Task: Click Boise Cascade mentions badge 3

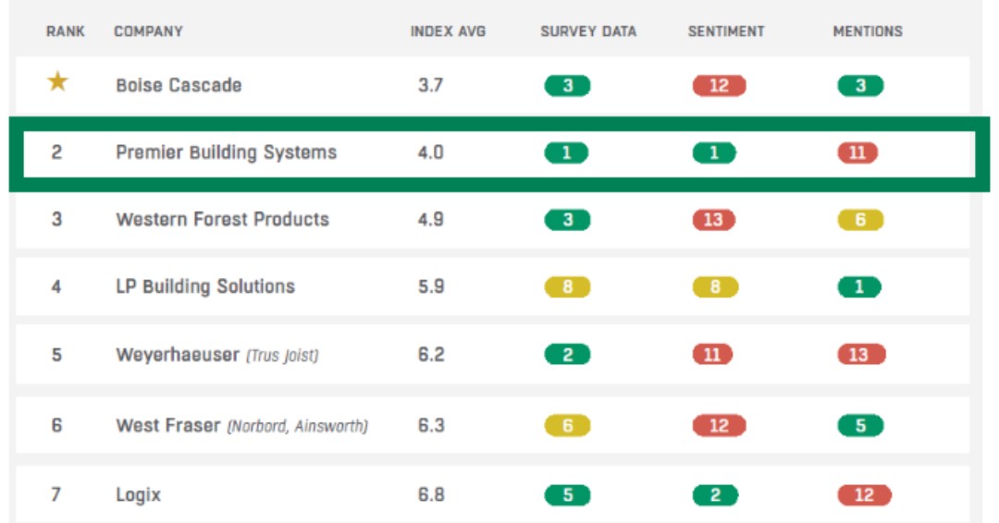Action: tap(861, 85)
